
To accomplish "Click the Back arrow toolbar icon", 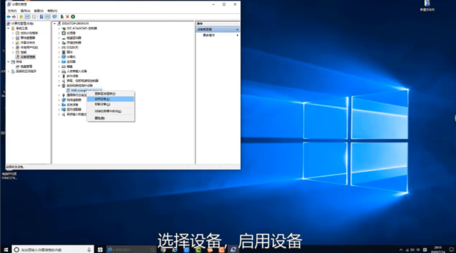I will [x=9, y=17].
